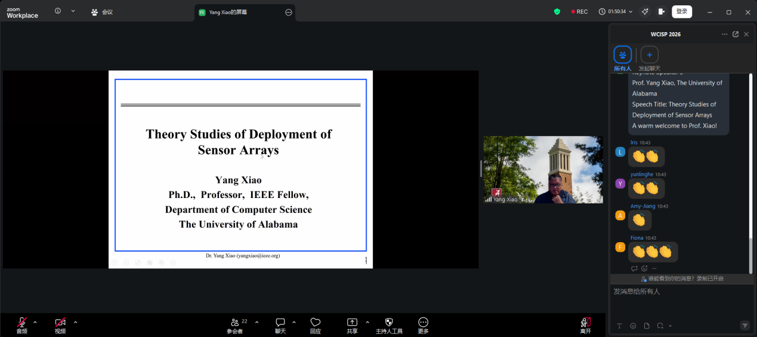This screenshot has height=337, width=757.
Task: Toggle the chat (聊天) panel
Action: pyautogui.click(x=280, y=323)
